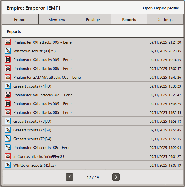This screenshot has width=185, height=187.
Task: Click scout icon for Whittown scouts (41|39)
Action: (x=8, y=51)
